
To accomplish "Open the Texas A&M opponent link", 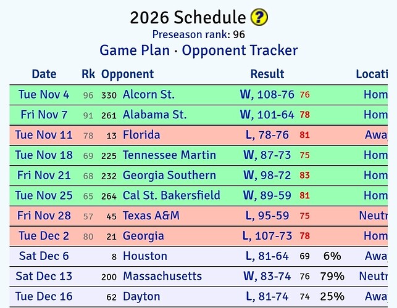I will tap(151, 216).
